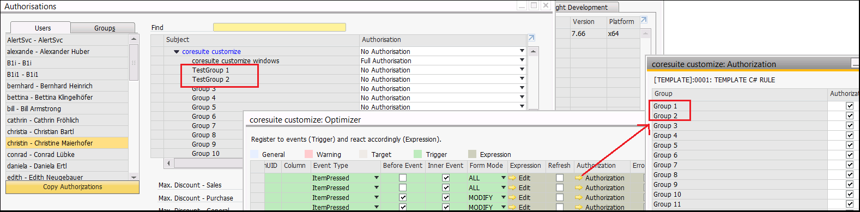
Task: Uncheck Group 8 authorization checkbox
Action: pyautogui.click(x=850, y=175)
